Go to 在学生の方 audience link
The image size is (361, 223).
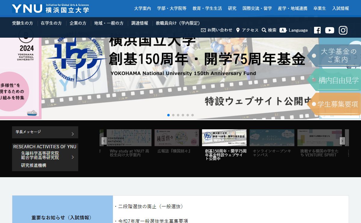click(x=51, y=23)
